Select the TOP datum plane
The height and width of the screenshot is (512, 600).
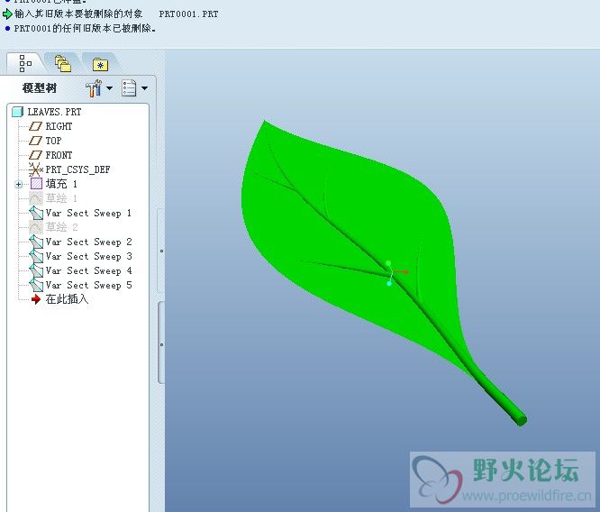(x=53, y=141)
